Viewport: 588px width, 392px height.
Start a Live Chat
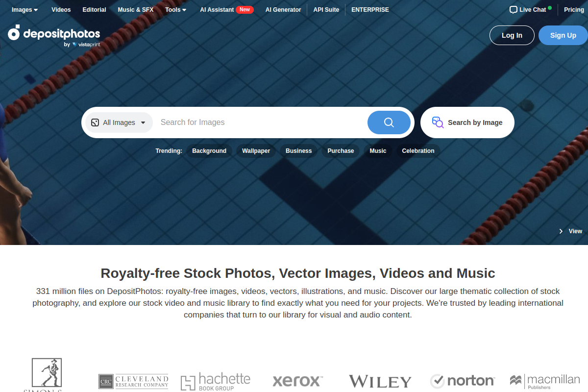pos(531,10)
